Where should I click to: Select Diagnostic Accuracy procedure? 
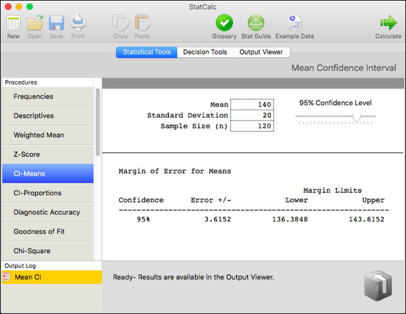pyautogui.click(x=48, y=212)
